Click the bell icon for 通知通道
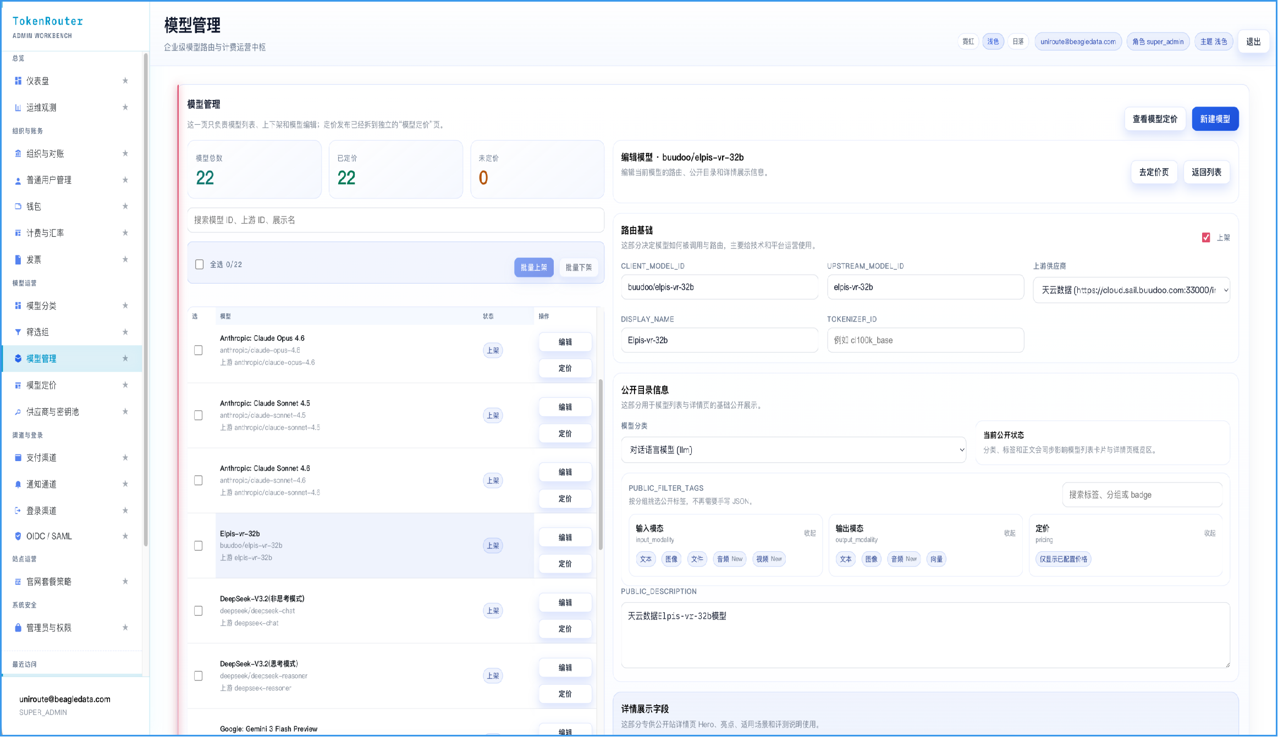 (x=18, y=484)
